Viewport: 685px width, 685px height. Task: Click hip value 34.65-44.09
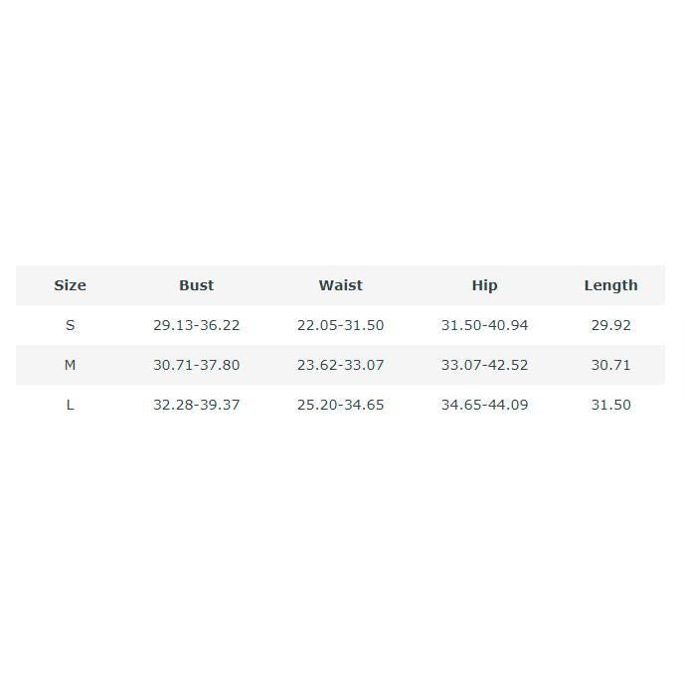click(484, 405)
